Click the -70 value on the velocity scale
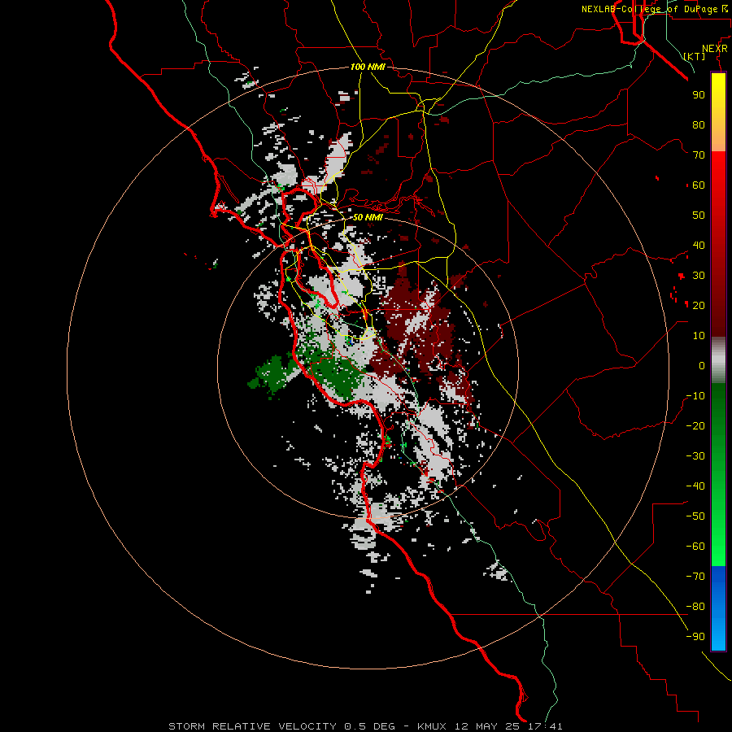The height and width of the screenshot is (732, 732). [x=695, y=577]
